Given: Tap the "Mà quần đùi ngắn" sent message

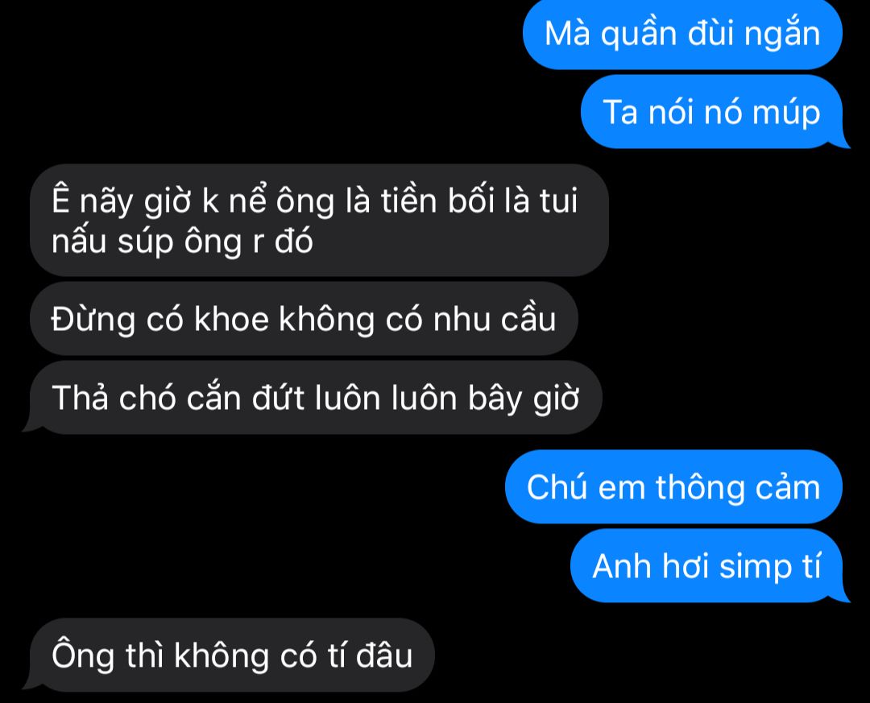Looking at the screenshot, I should (682, 35).
